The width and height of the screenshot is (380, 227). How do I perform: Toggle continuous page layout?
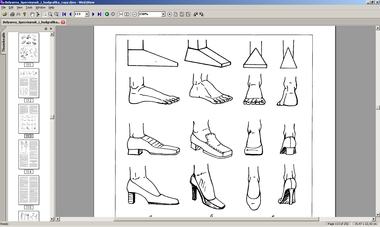[121, 14]
